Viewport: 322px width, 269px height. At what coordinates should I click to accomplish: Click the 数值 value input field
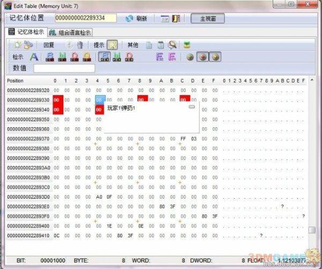click(x=64, y=68)
